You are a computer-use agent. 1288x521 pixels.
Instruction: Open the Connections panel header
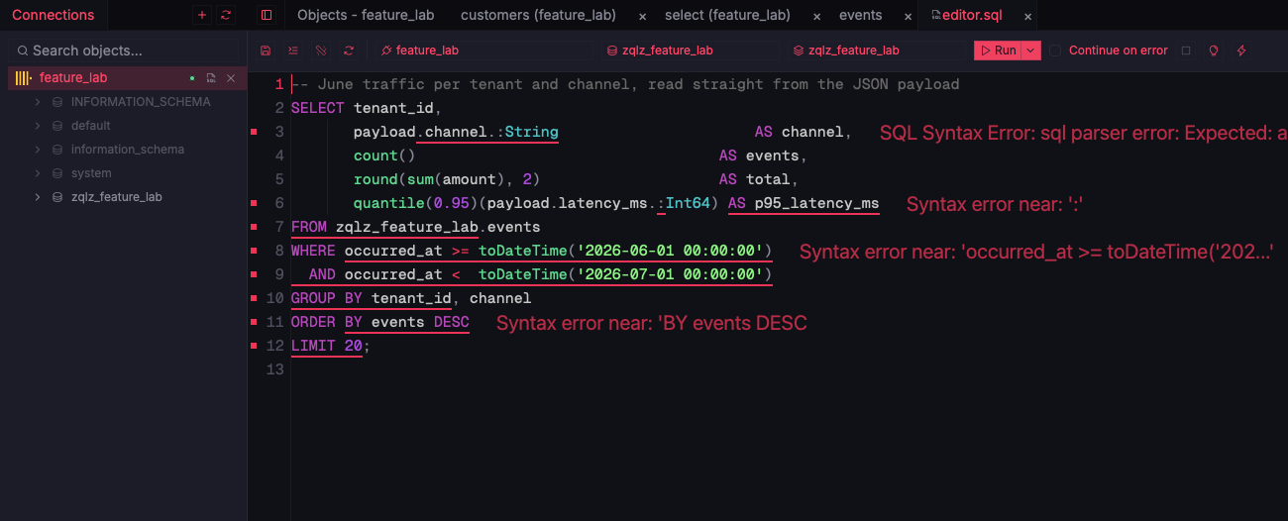(54, 15)
